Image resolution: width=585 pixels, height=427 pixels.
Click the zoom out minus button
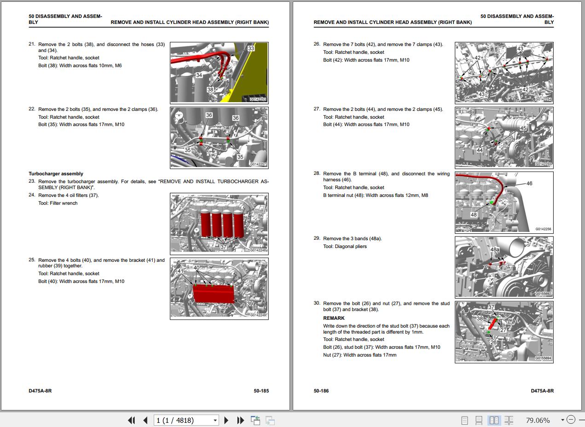tap(571, 420)
